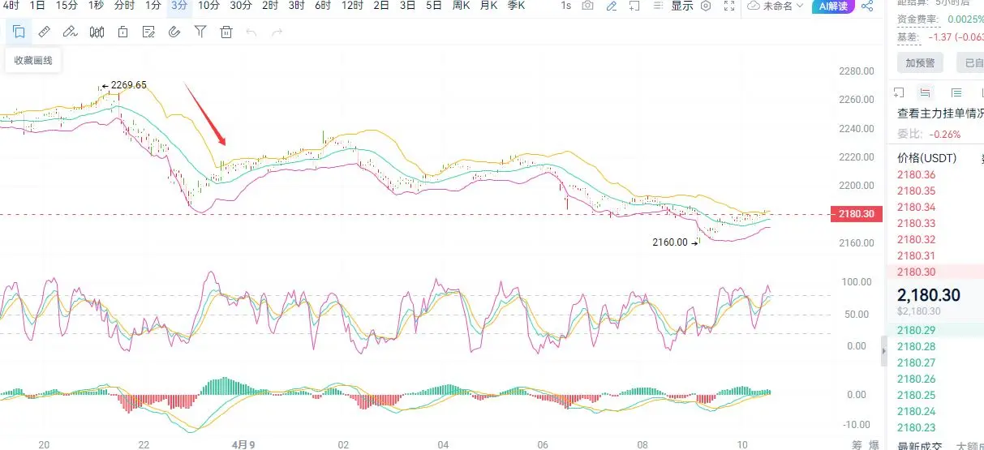Screen dimensions: 984x450
Task: Delete drawings with the trash icon
Action: click(226, 32)
